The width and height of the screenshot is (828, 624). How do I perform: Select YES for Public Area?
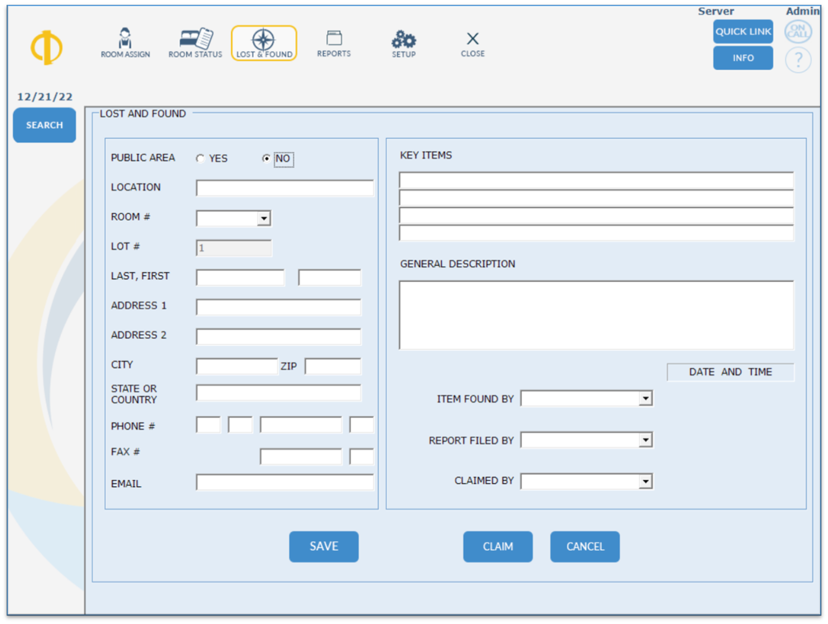(x=200, y=159)
